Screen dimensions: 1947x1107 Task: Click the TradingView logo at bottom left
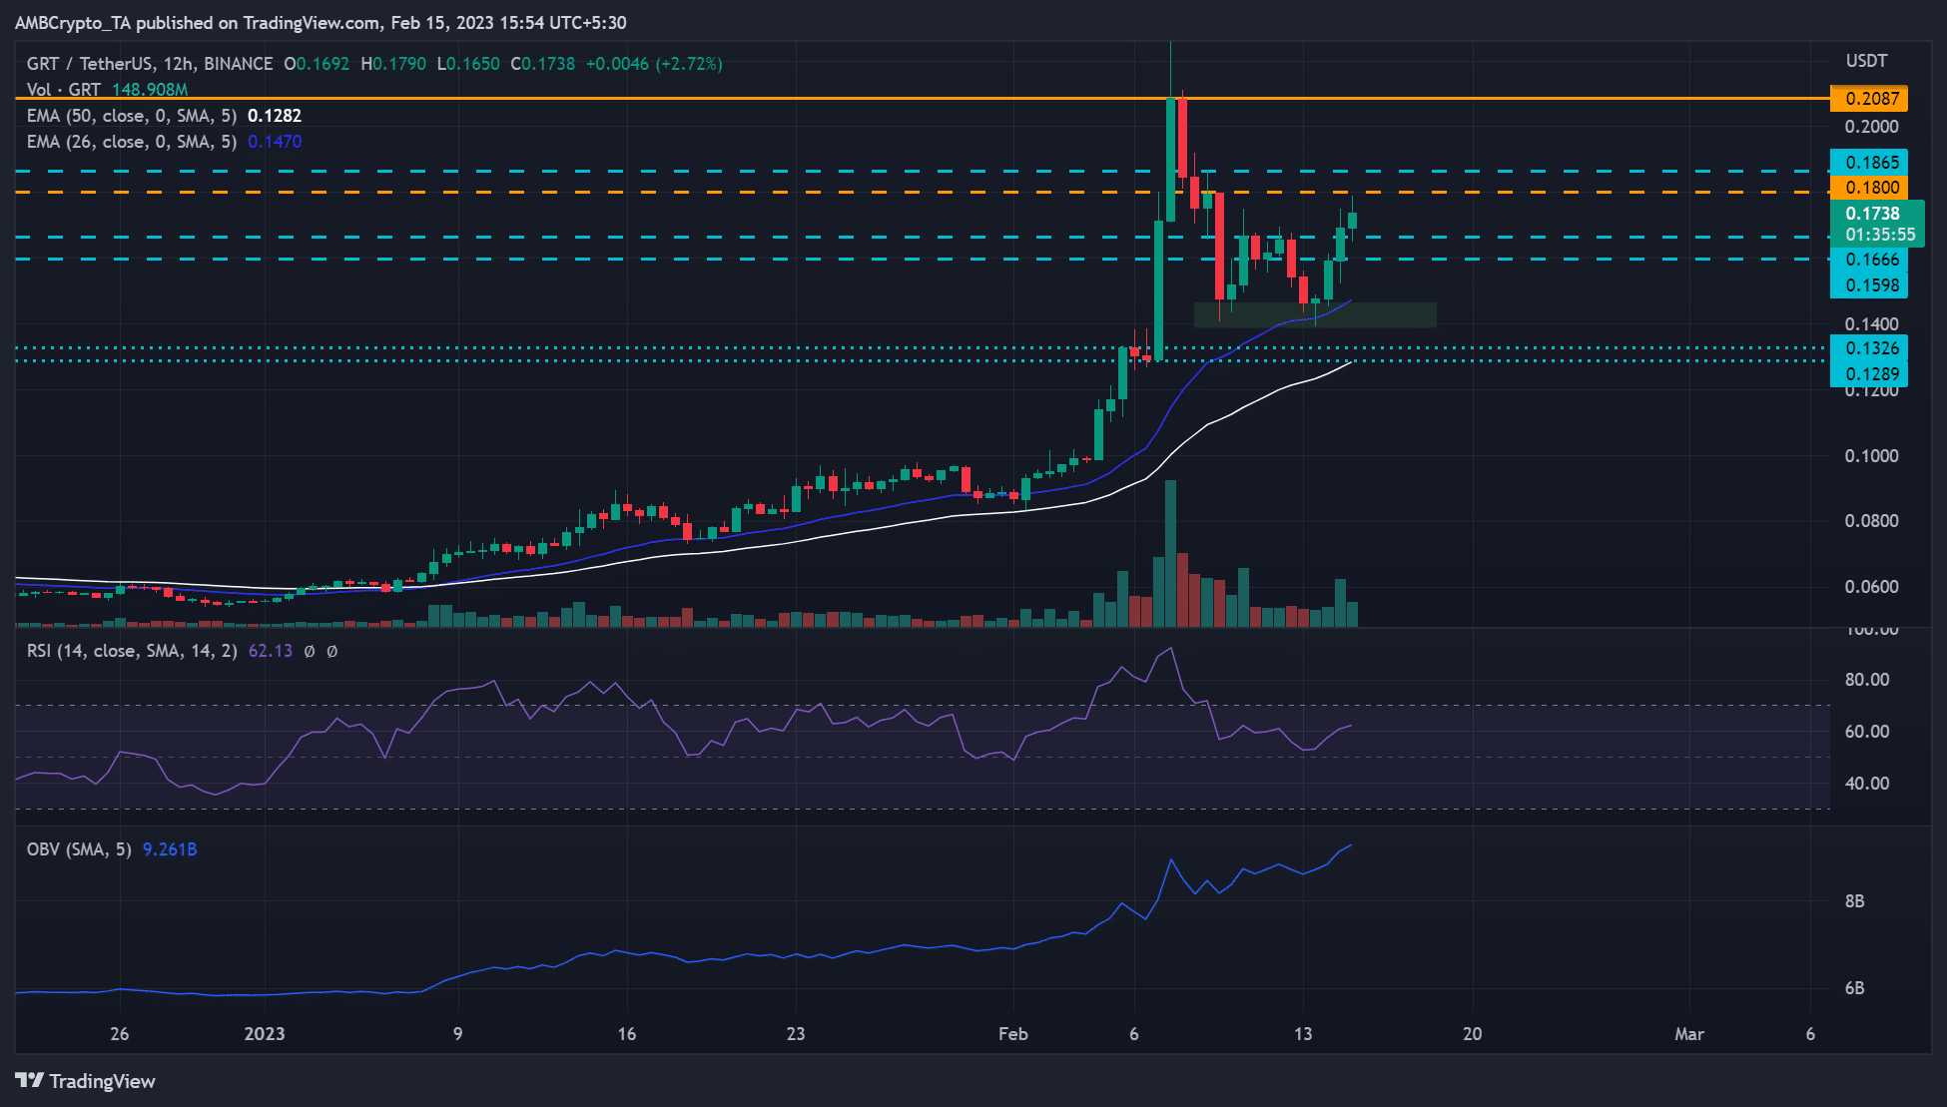tap(86, 1081)
